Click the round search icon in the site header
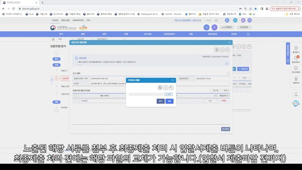Screen dimensions: 302x170 pyautogui.click(x=206, y=27)
